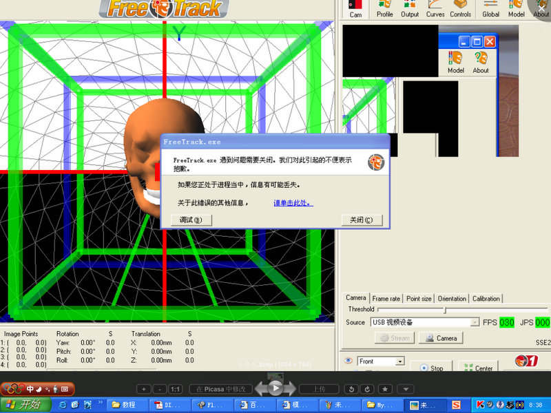Viewport: 551px width, 413px height.
Task: Click the FPS 030 green value
Action: coord(506,322)
